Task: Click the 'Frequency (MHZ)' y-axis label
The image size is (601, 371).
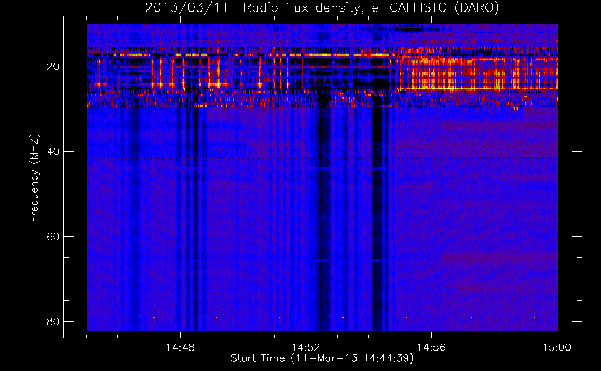Action: click(34, 178)
